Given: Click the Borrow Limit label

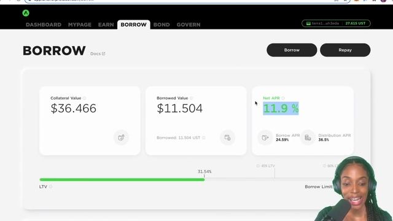Looking at the screenshot, I should (319, 187).
